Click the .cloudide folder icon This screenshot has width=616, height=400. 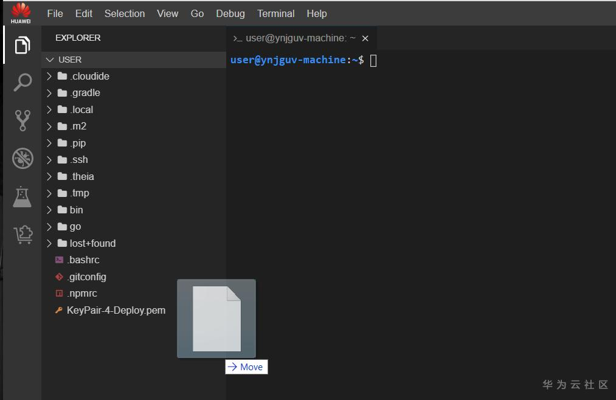[62, 76]
